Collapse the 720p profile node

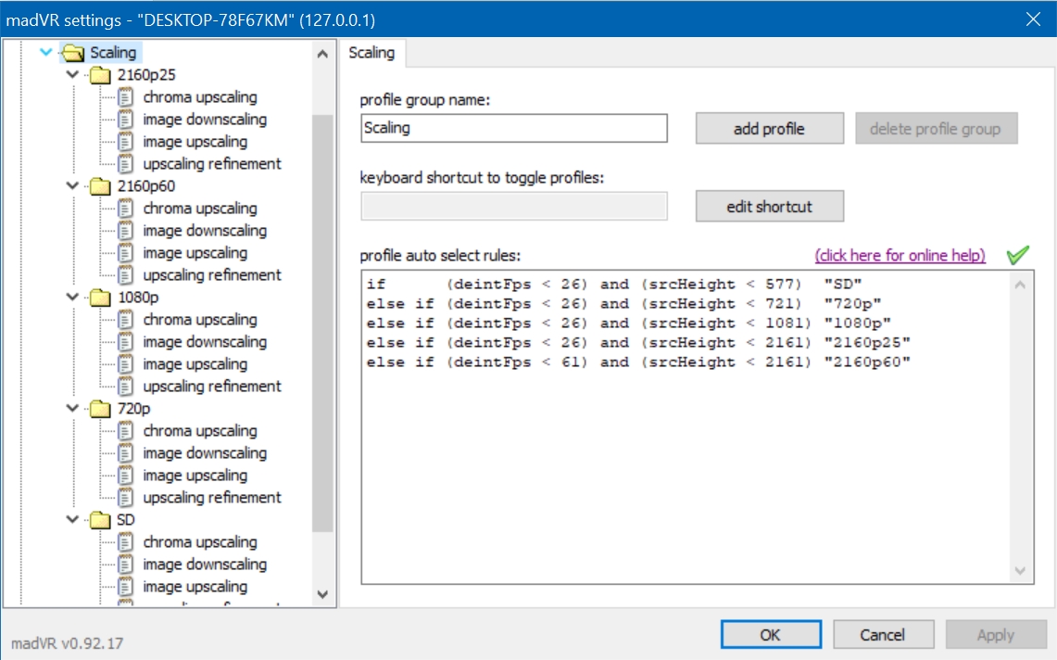click(73, 408)
